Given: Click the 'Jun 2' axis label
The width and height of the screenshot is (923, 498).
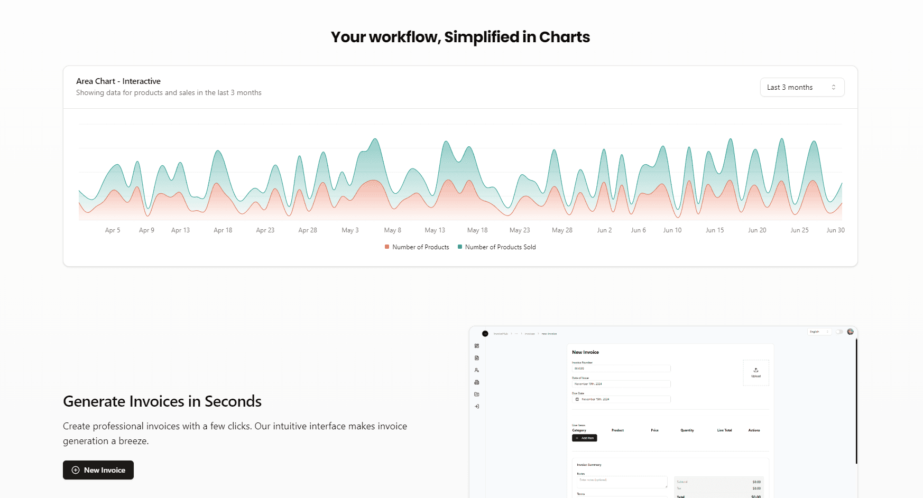Looking at the screenshot, I should tap(604, 230).
